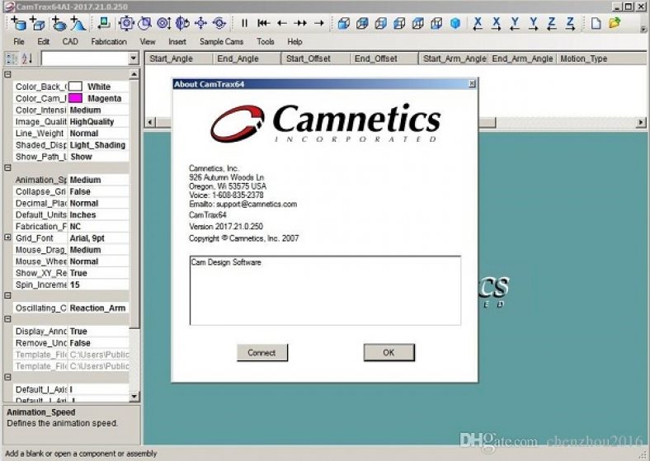Collapse the top color properties category

point(7,74)
